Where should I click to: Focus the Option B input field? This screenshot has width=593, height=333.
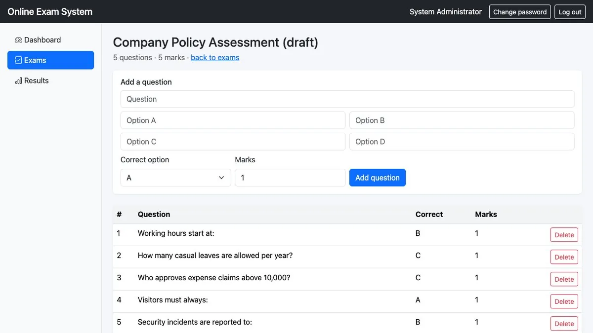point(462,120)
